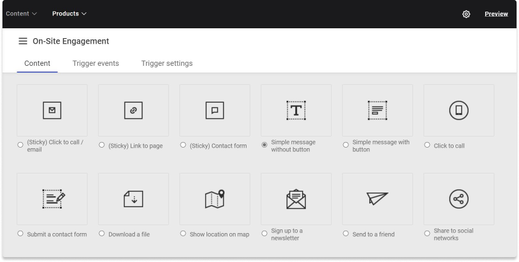The height and width of the screenshot is (262, 519).
Task: Open settings via the gear icon
Action: pos(466,14)
